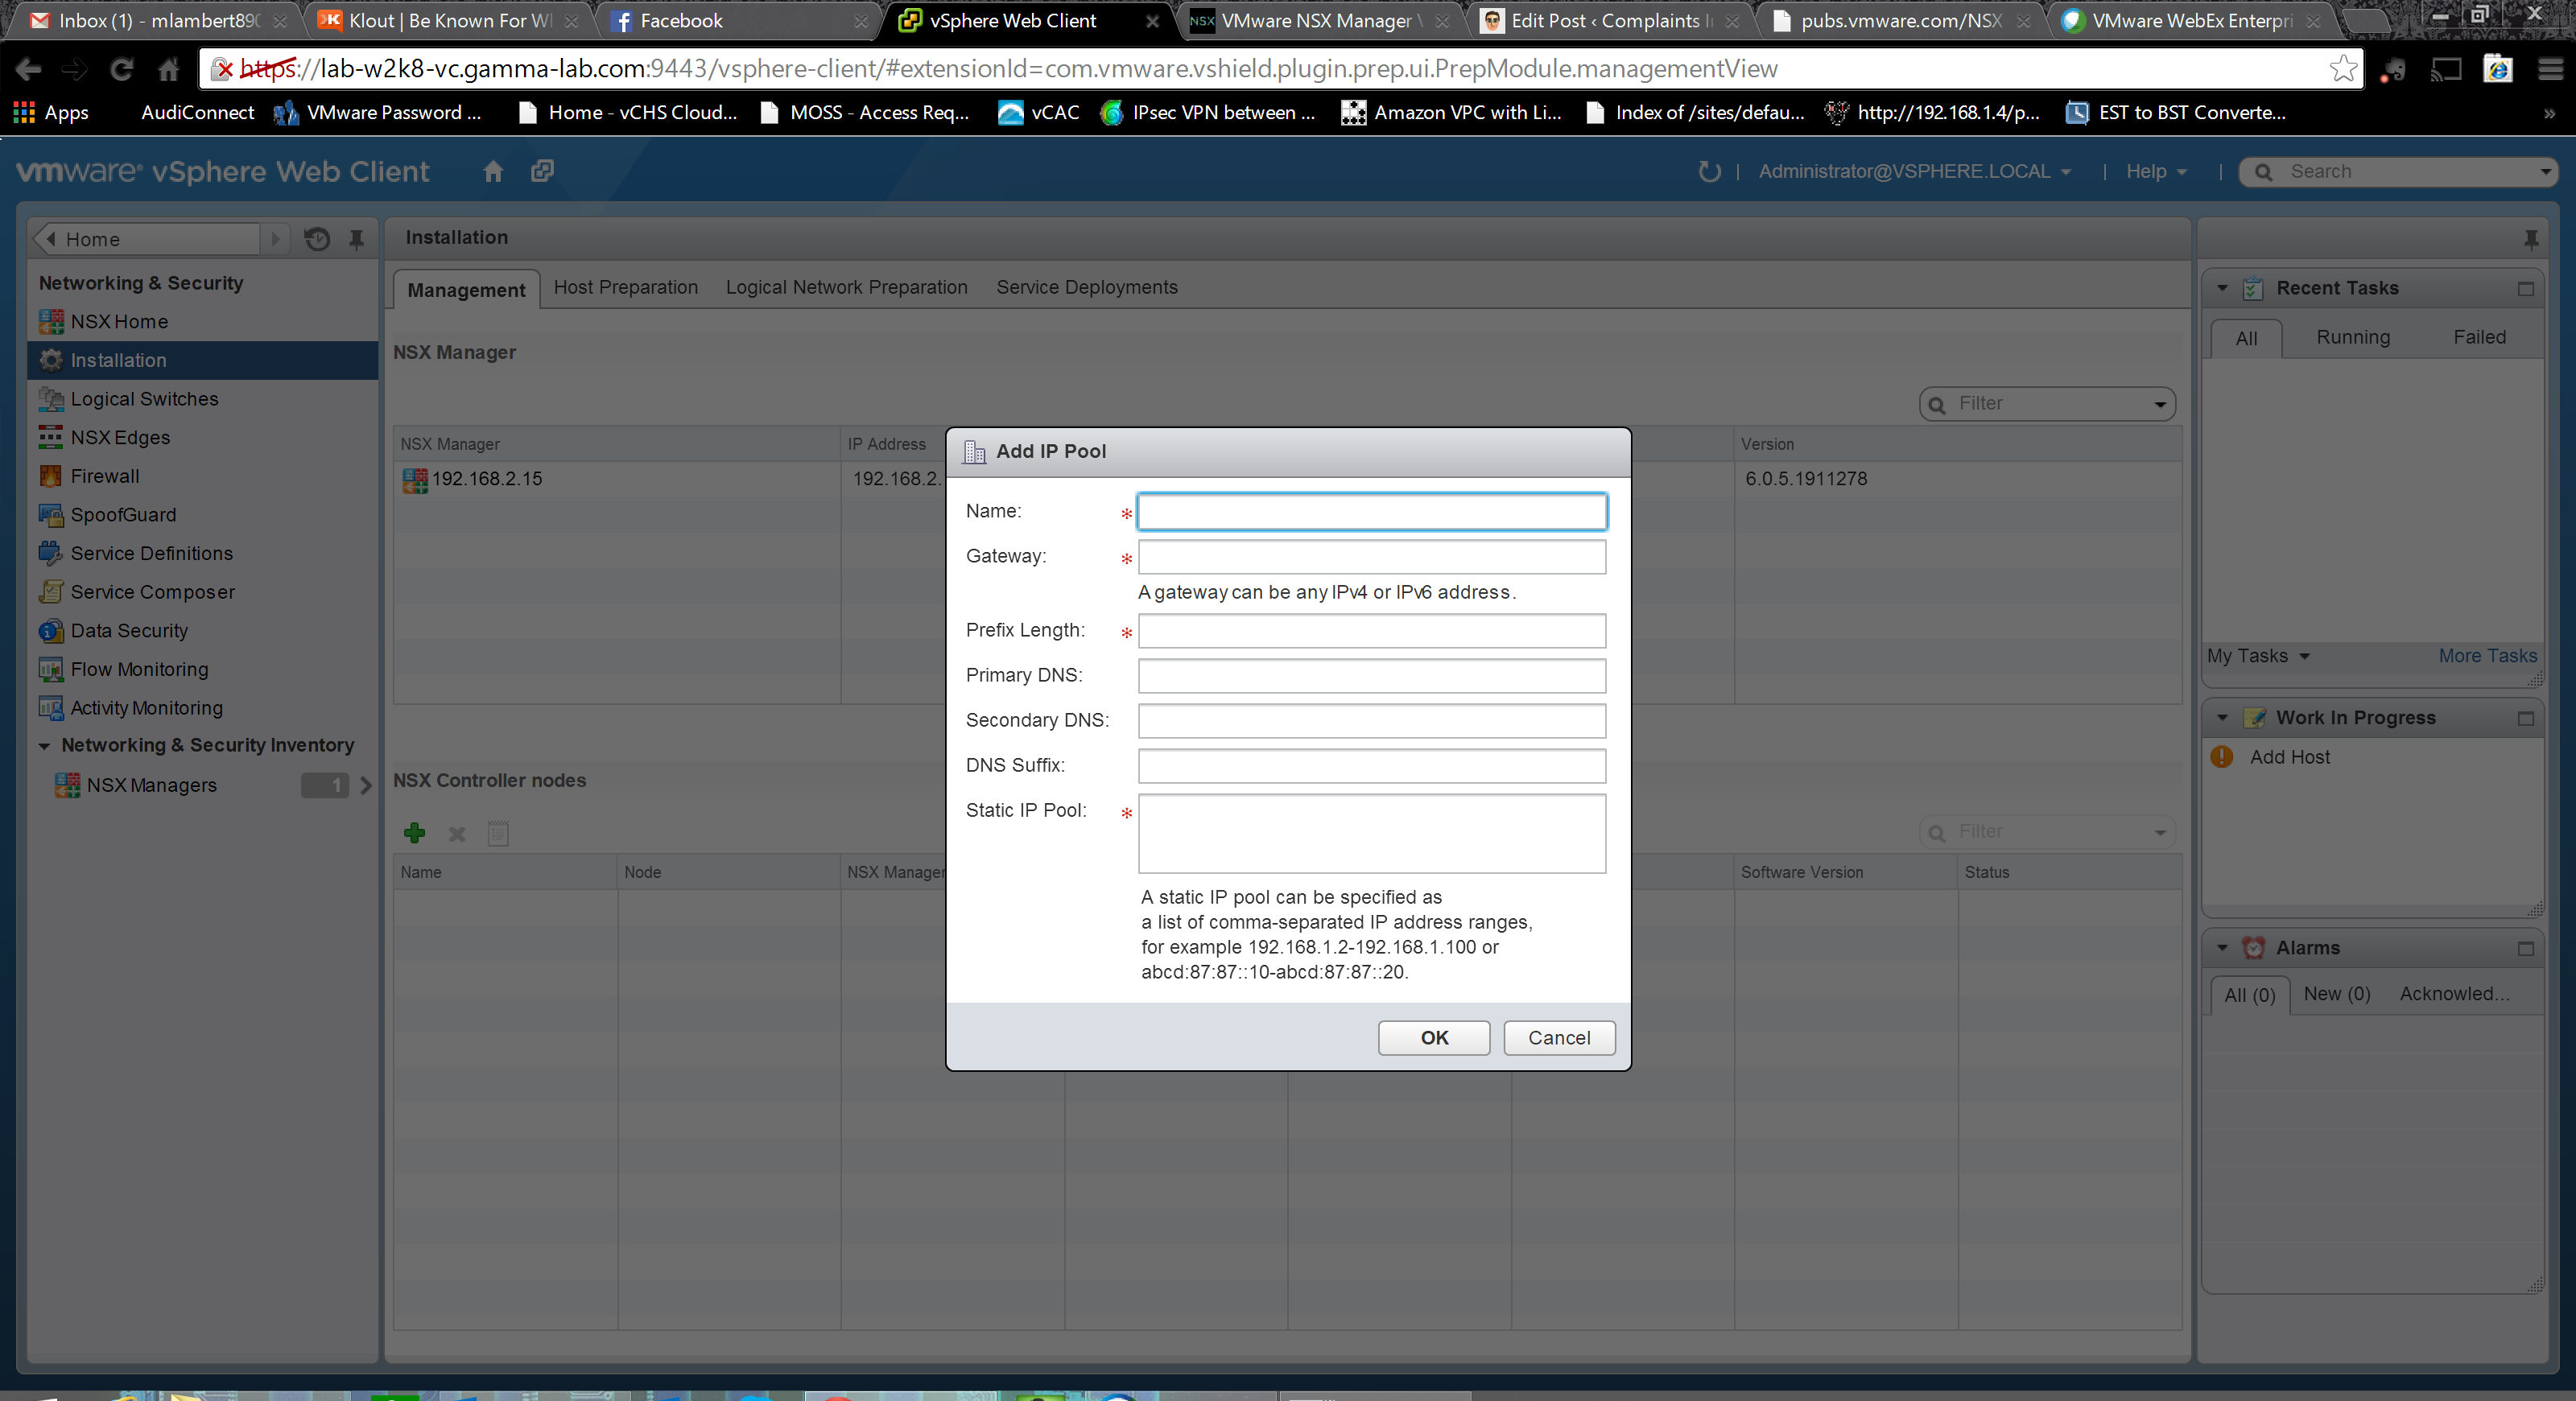Image resolution: width=2576 pixels, height=1401 pixels.
Task: Collapse Work In Progress panel triangle
Action: (2222, 718)
